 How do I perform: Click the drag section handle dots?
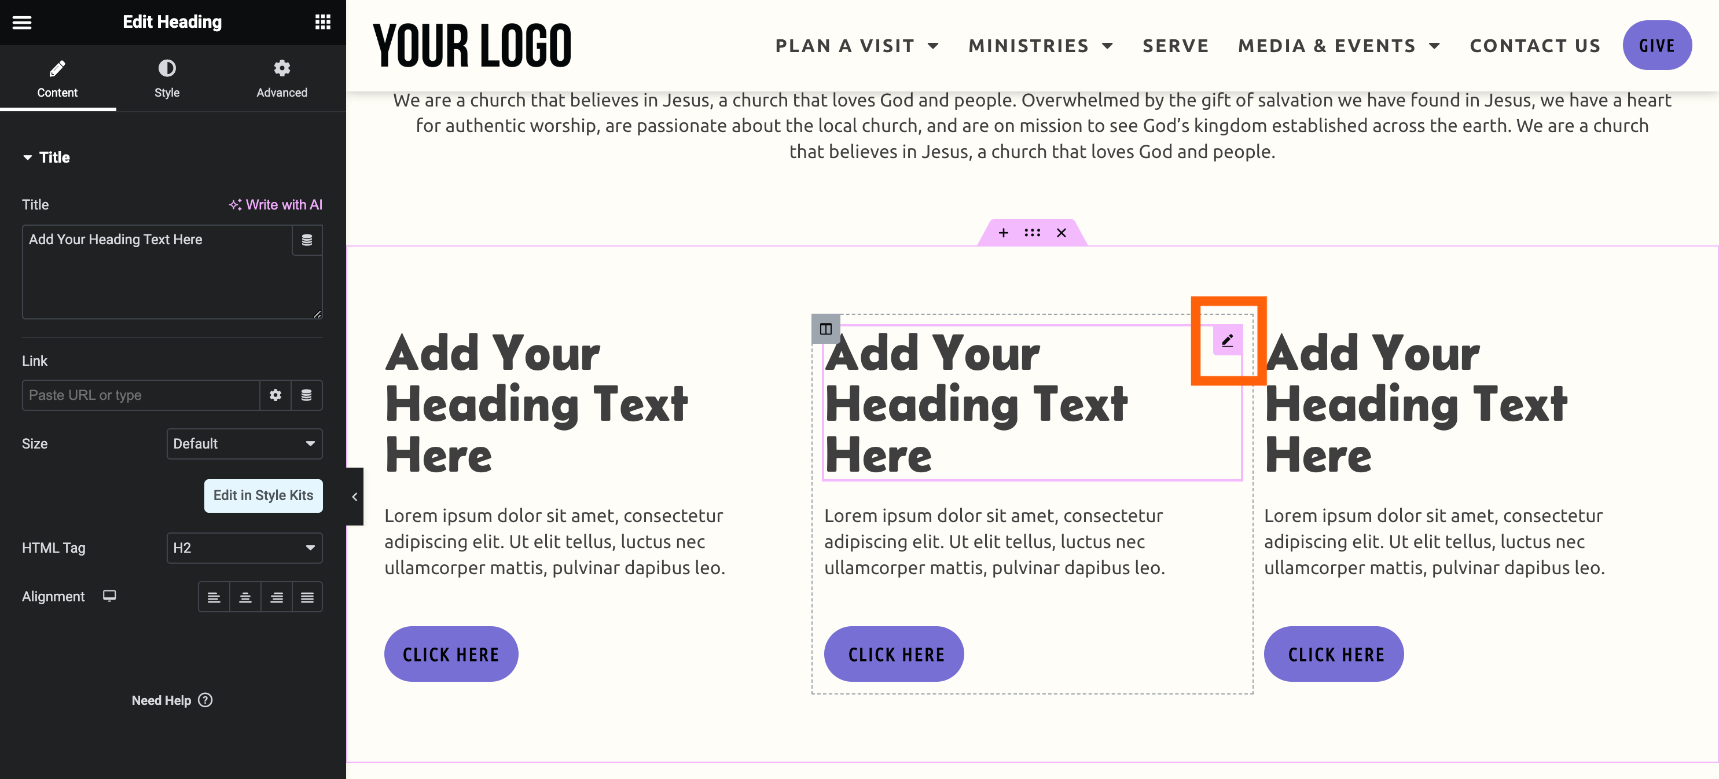point(1033,233)
